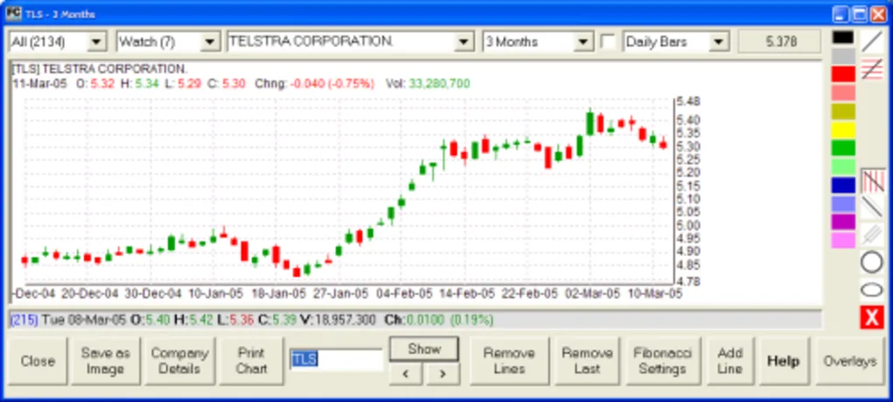Open the Watch (7) dropdown
The image size is (893, 402).
pyautogui.click(x=210, y=42)
